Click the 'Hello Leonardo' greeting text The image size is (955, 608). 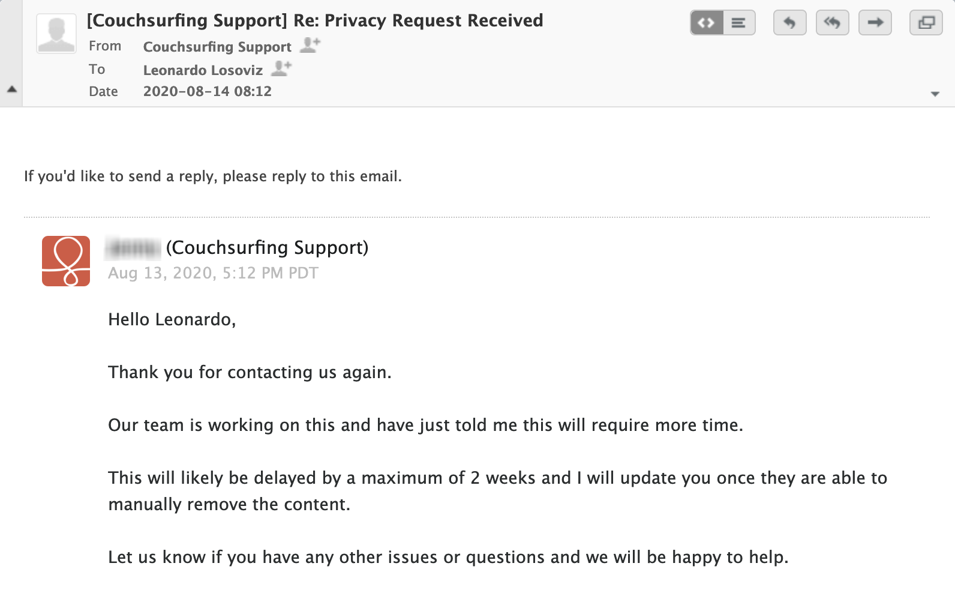[x=172, y=319]
